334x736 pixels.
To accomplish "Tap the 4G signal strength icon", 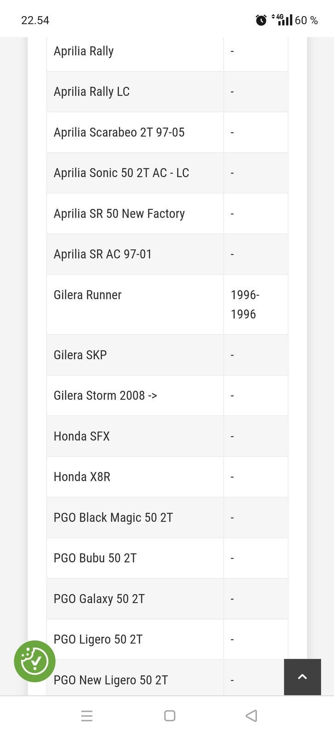I will coord(282,19).
